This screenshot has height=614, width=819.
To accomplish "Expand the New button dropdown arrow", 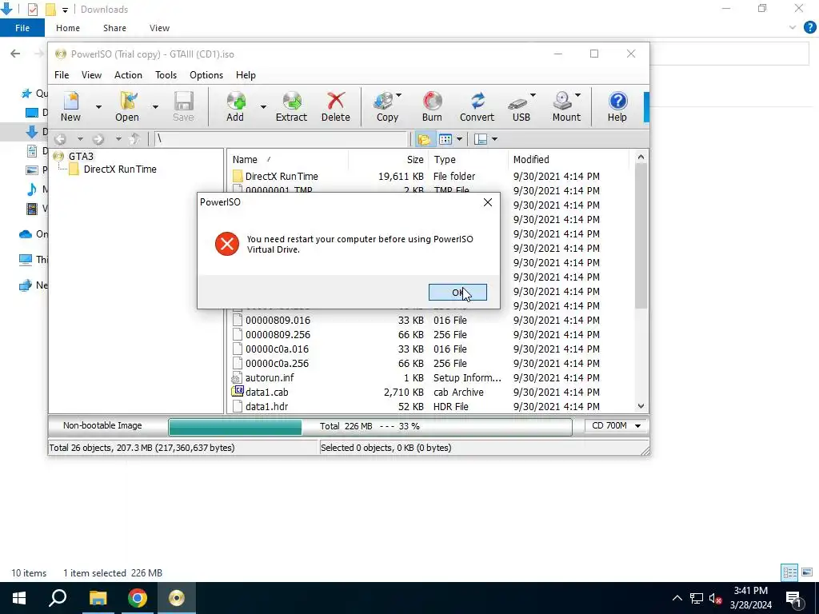I will point(98,106).
